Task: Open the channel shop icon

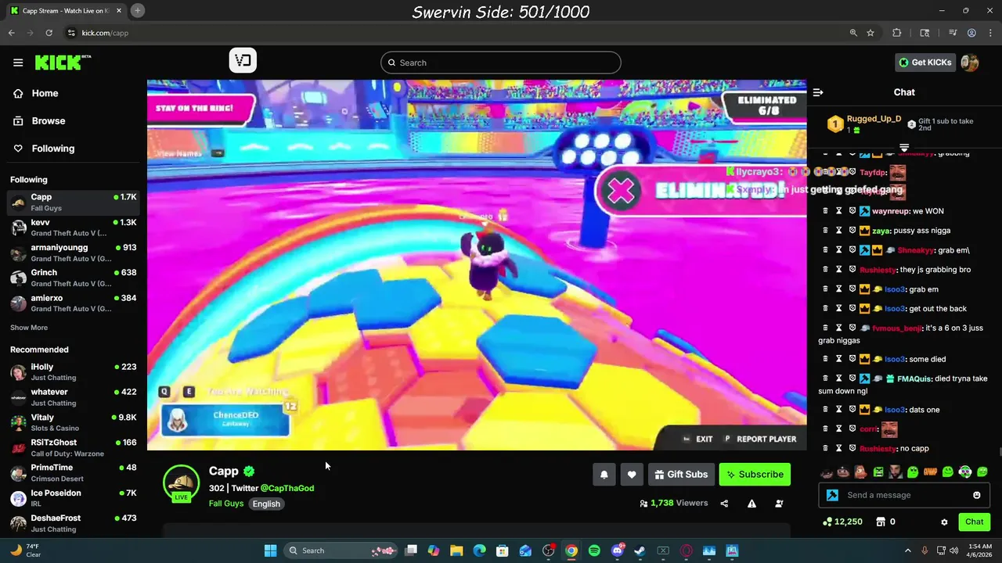Action: point(881,522)
